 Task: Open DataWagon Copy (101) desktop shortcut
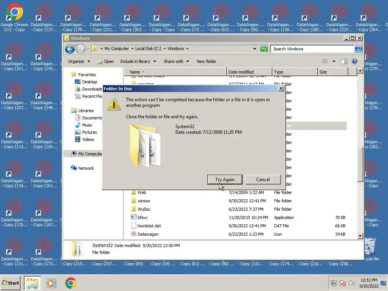[x=14, y=57]
